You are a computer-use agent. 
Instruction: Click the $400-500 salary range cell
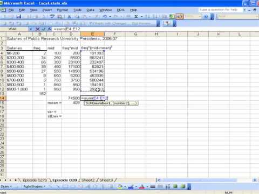(19, 67)
